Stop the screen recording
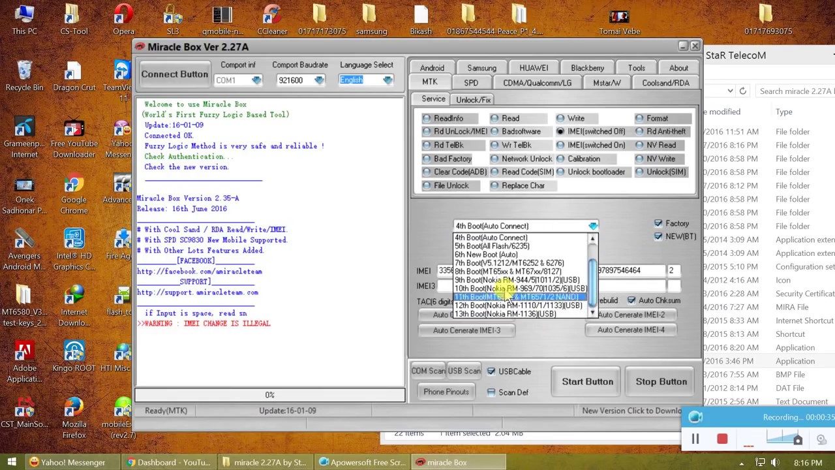This screenshot has height=470, width=835. point(722,439)
